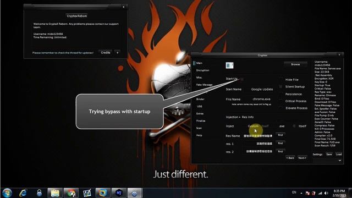Open the file explorer folder taskbar icon

tap(55, 193)
